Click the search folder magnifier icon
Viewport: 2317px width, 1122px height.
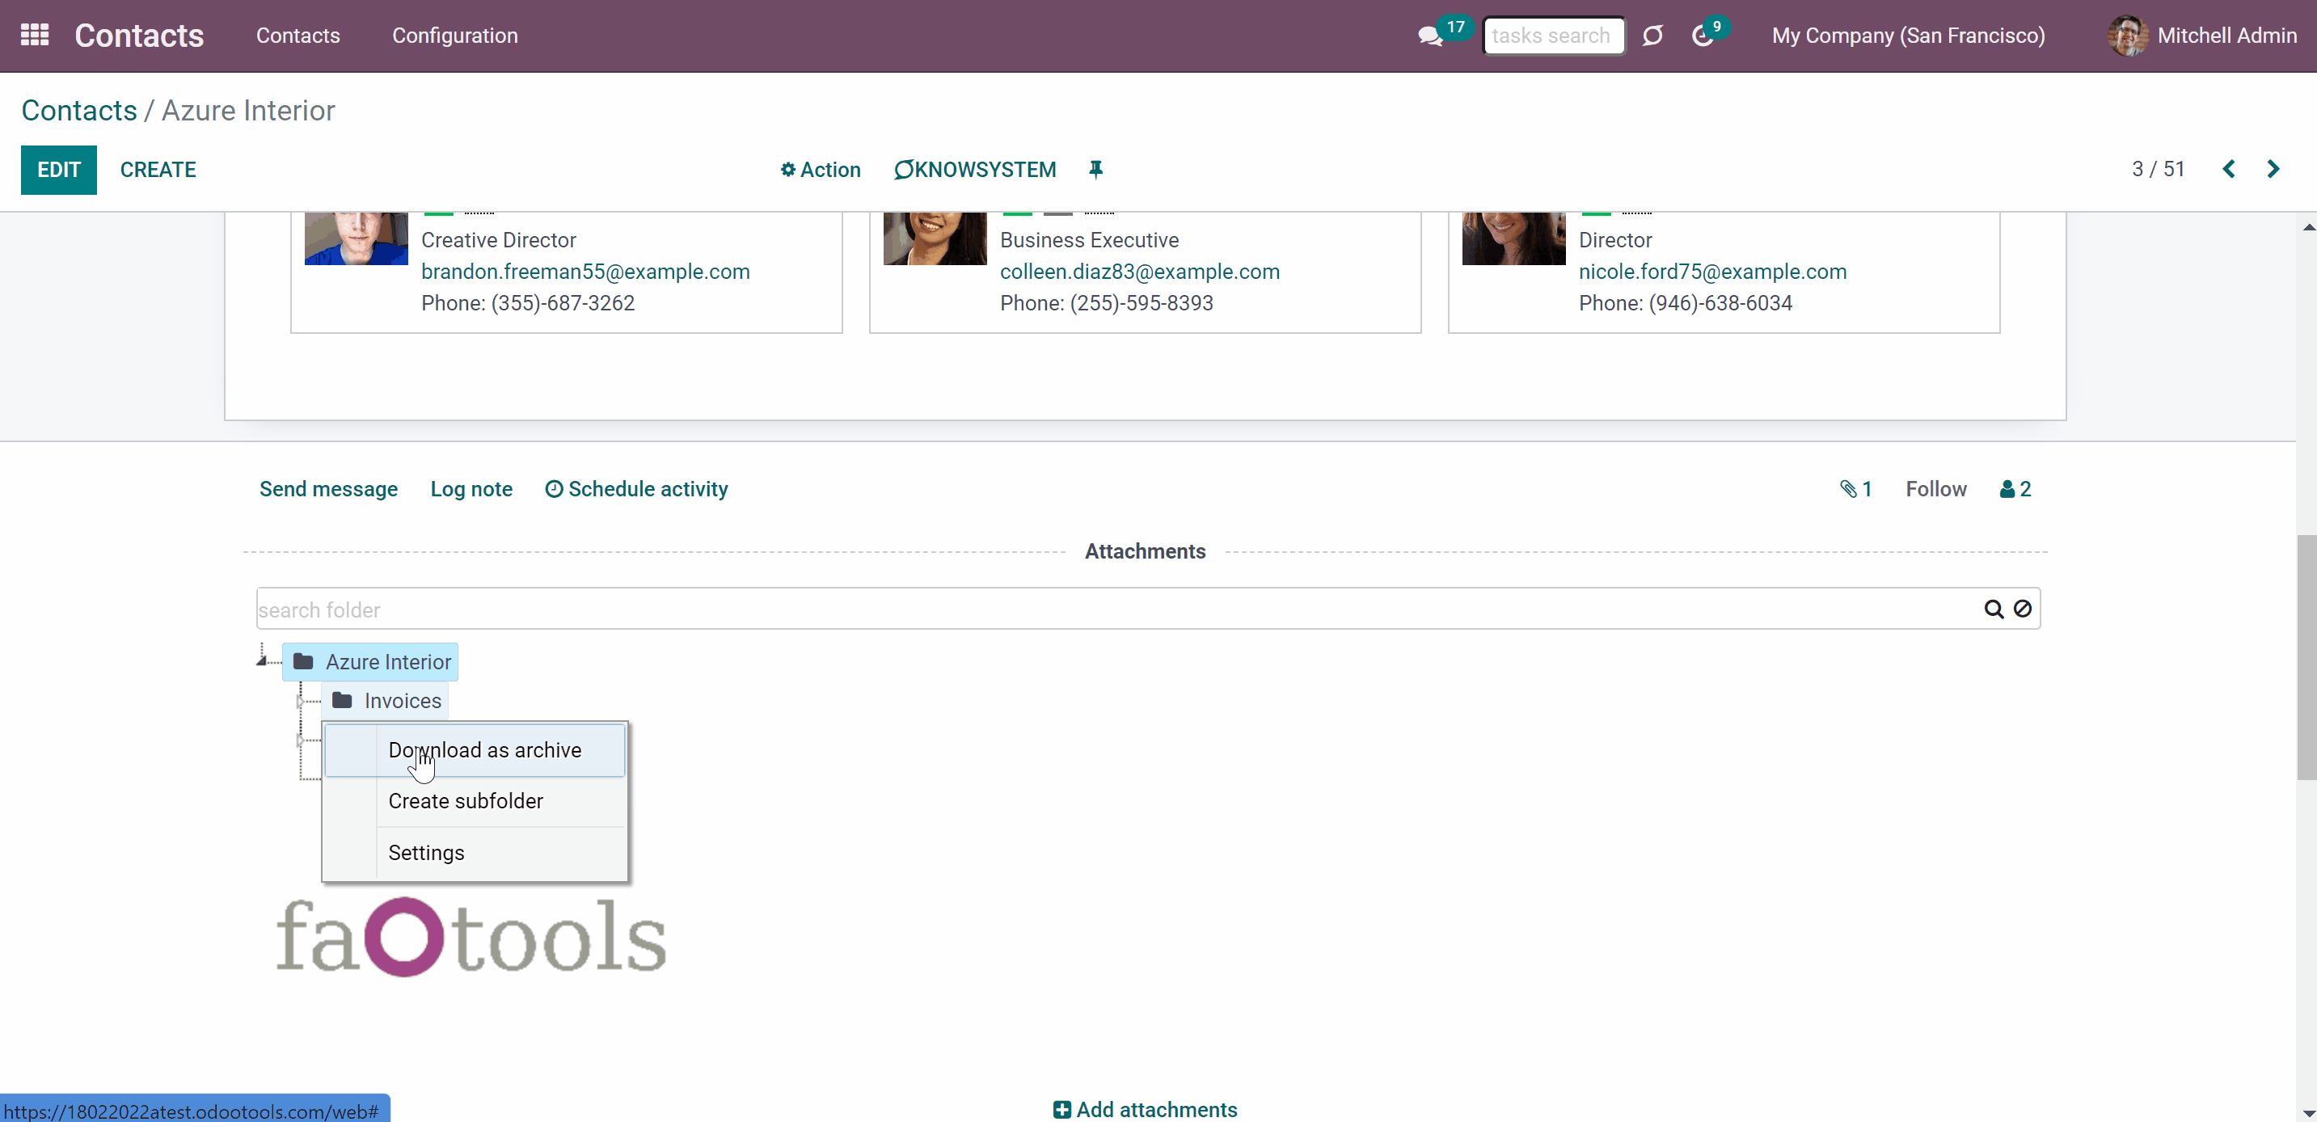[1993, 610]
